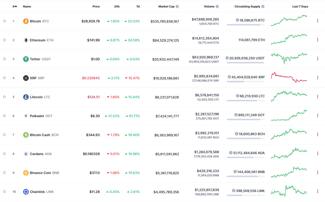Click the Ethereum diamond logo
Viewport: 325px width, 202px height.
pos(26,40)
